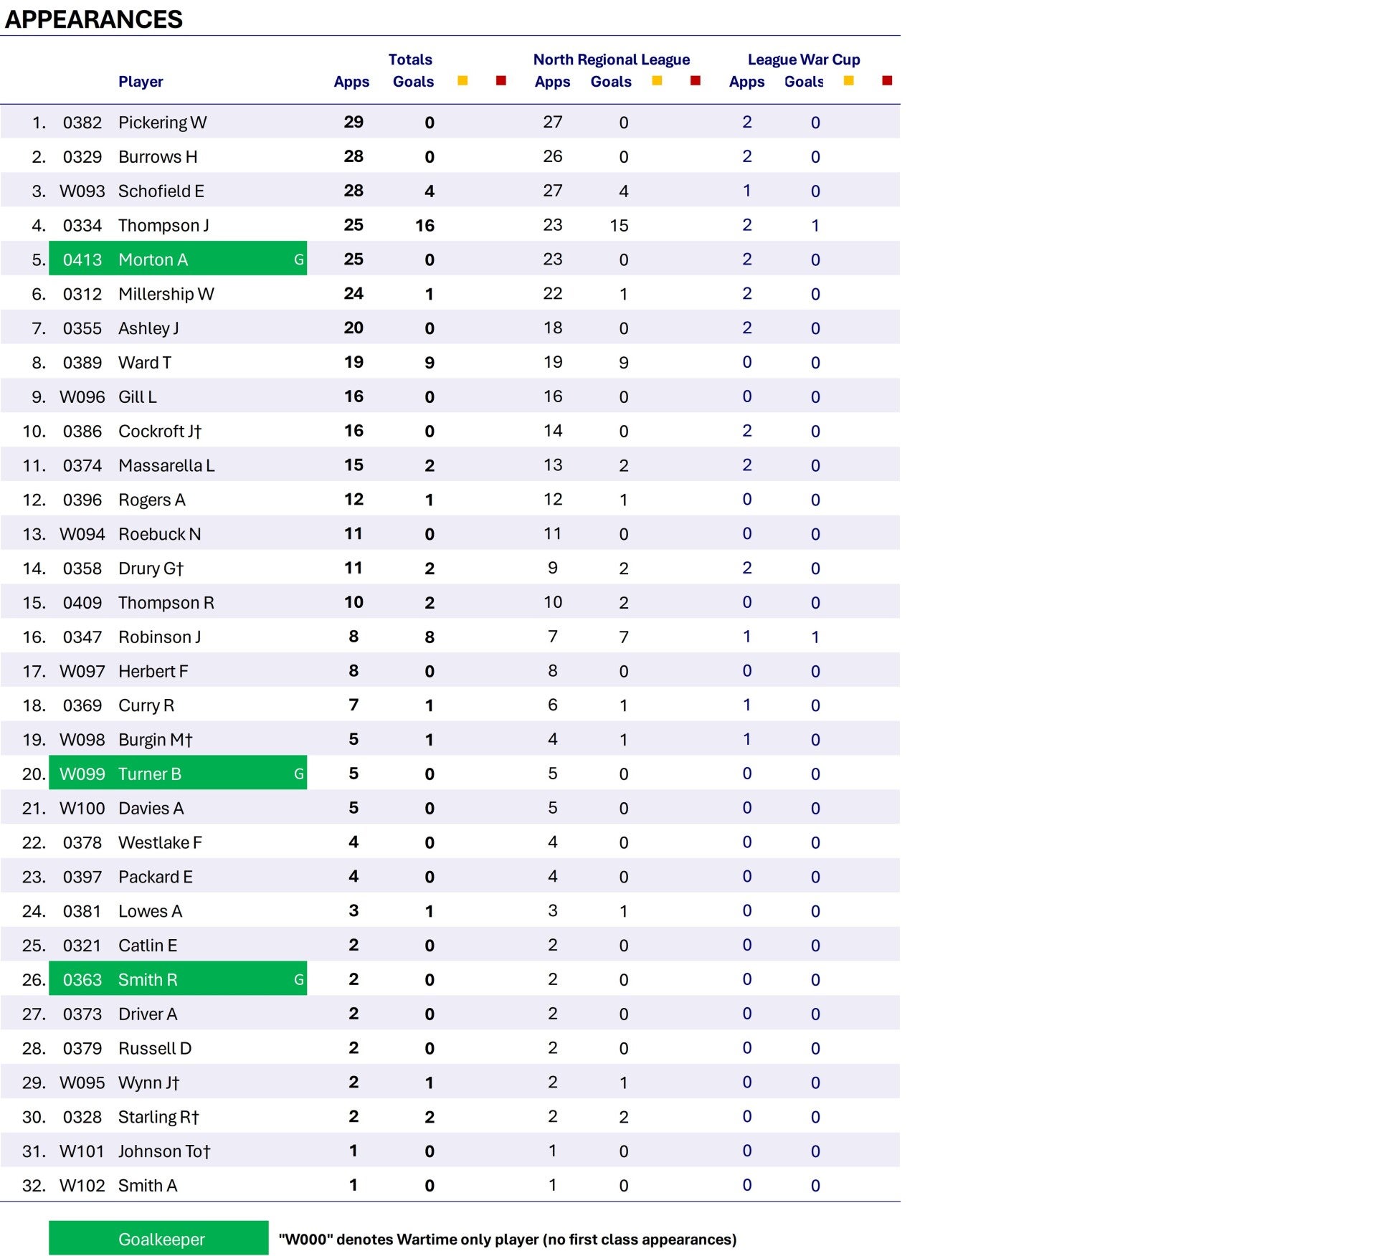The width and height of the screenshot is (1376, 1256).
Task: Click the APPEARANCES title heading
Action: pyautogui.click(x=94, y=19)
